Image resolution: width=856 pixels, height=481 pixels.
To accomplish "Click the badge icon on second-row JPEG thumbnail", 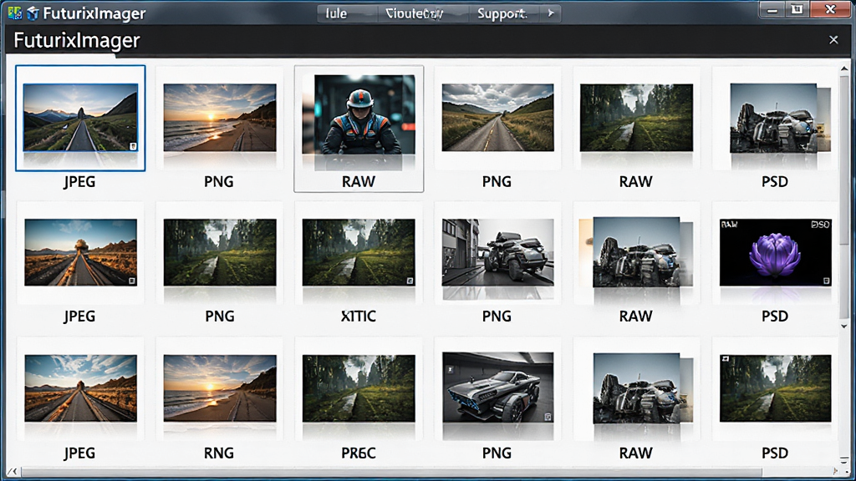I will [131, 281].
